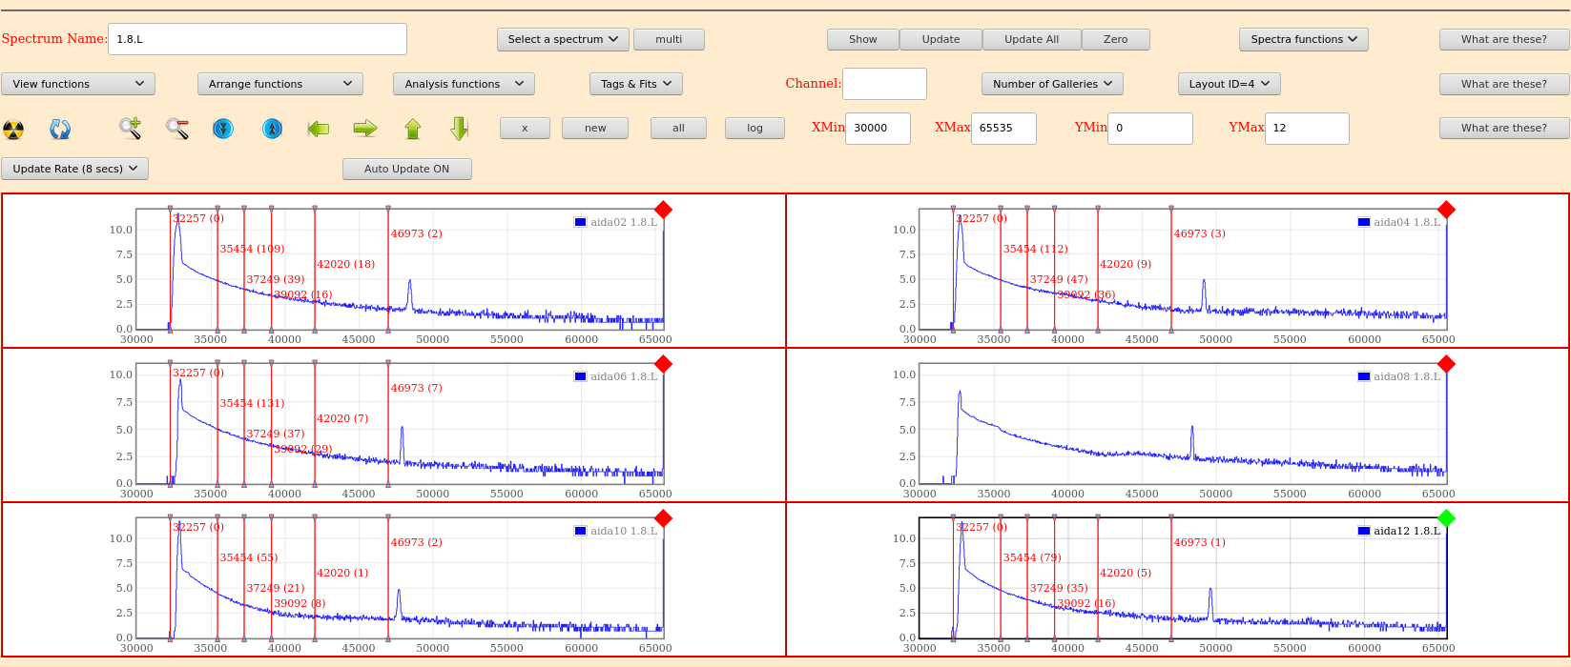
Task: Open the Tags & Fits menu
Action: [635, 84]
